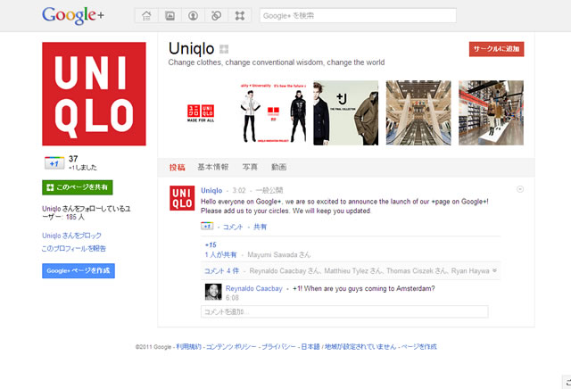
Task: Click the コメント 4 件 link
Action: point(221,271)
